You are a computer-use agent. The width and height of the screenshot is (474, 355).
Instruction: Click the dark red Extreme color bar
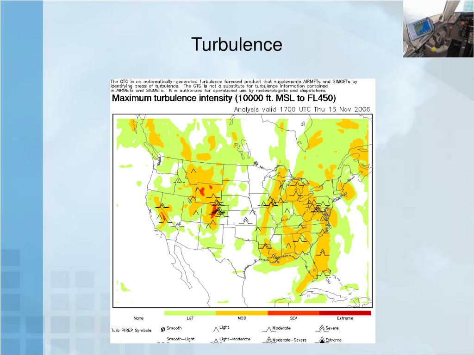345,313
